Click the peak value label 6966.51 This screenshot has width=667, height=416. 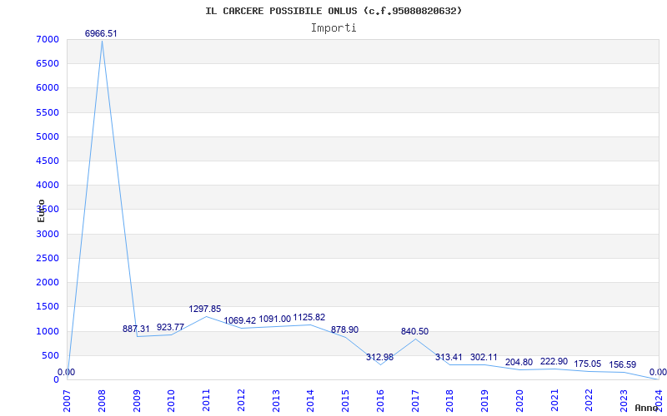[x=101, y=33]
